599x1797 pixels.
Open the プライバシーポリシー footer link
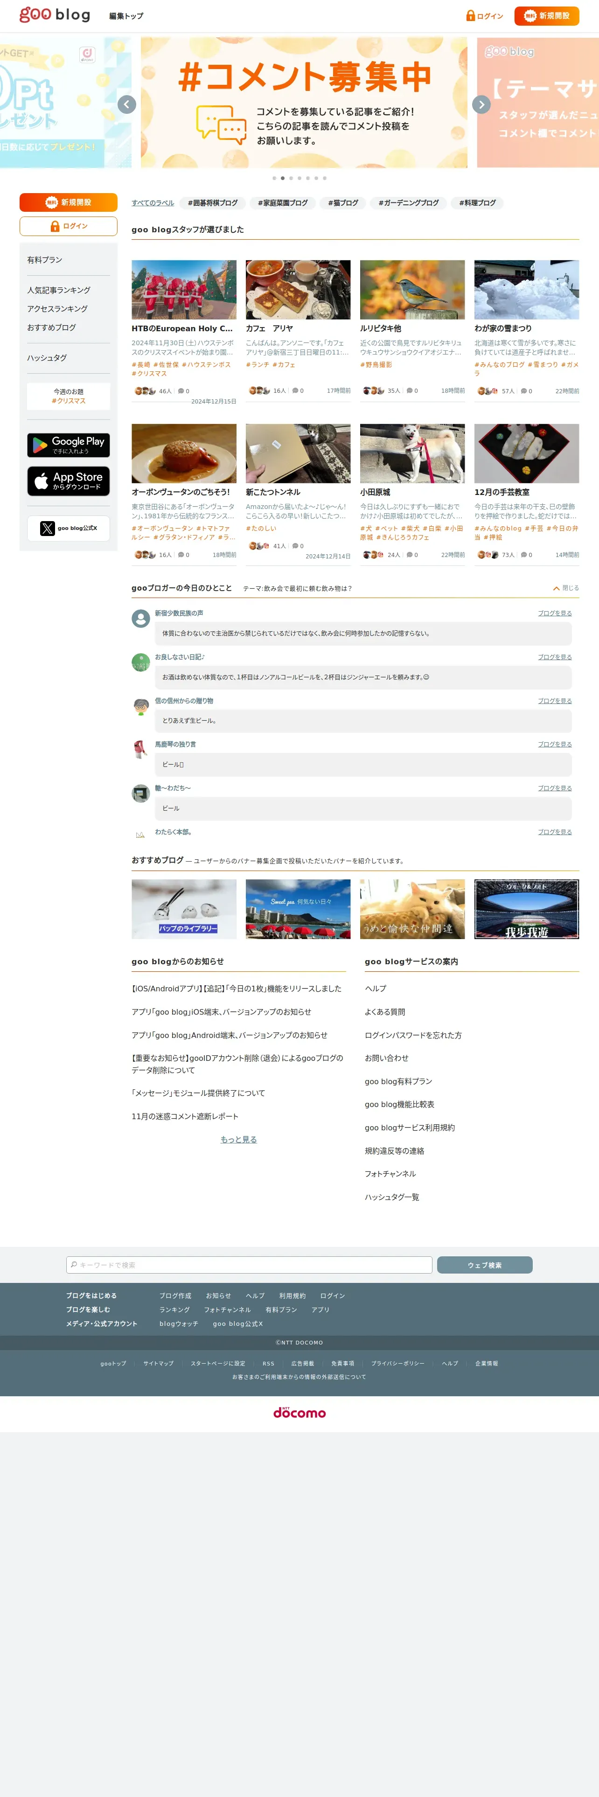coord(397,1363)
